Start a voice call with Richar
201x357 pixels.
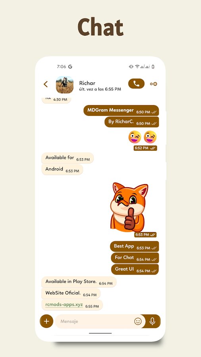point(136,84)
